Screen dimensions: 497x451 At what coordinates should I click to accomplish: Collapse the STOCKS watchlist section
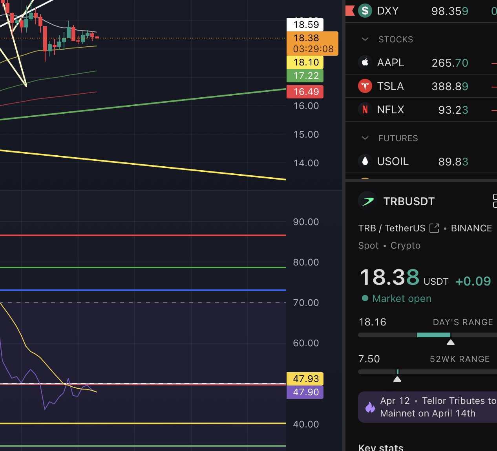tap(365, 39)
